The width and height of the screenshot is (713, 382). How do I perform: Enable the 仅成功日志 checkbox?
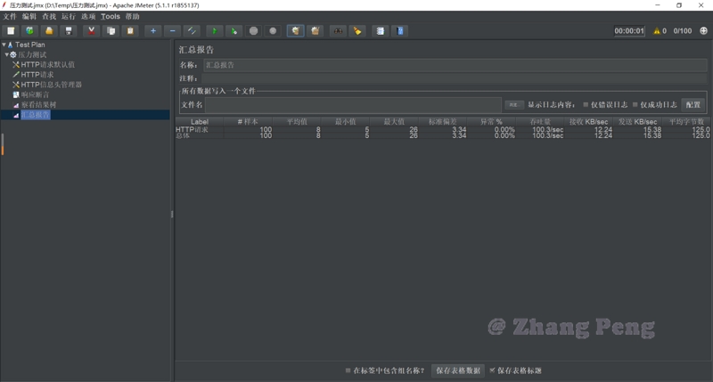click(x=635, y=105)
